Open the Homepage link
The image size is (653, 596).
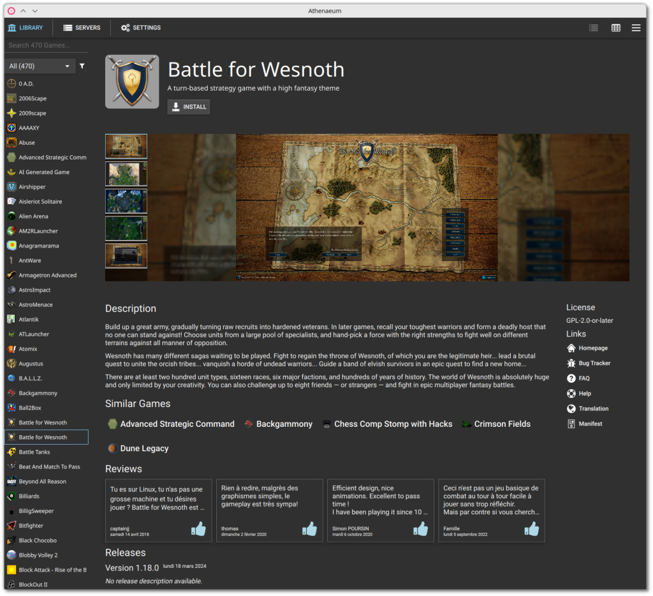coord(587,348)
